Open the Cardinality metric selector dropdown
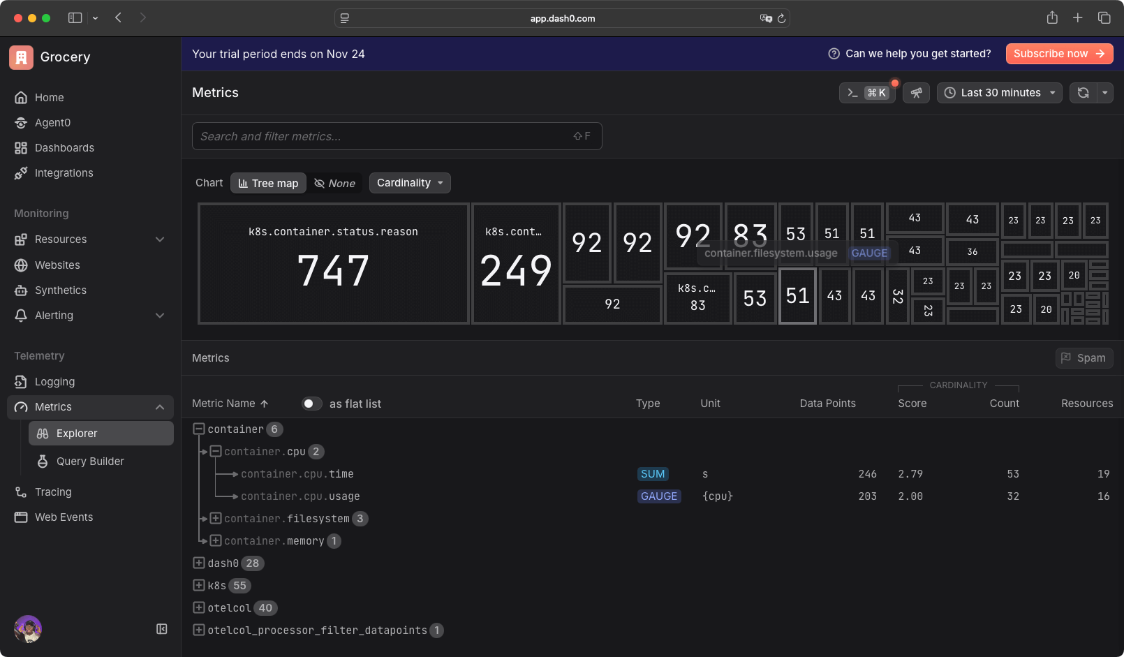This screenshot has height=657, width=1124. click(410, 182)
